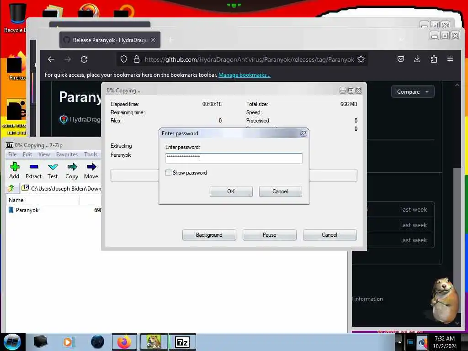468x351 pixels.
Task: Open the Compare dropdown on GitHub page
Action: tap(413, 92)
